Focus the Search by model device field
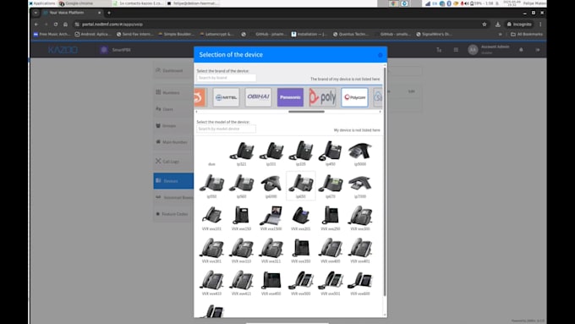 pyautogui.click(x=227, y=129)
